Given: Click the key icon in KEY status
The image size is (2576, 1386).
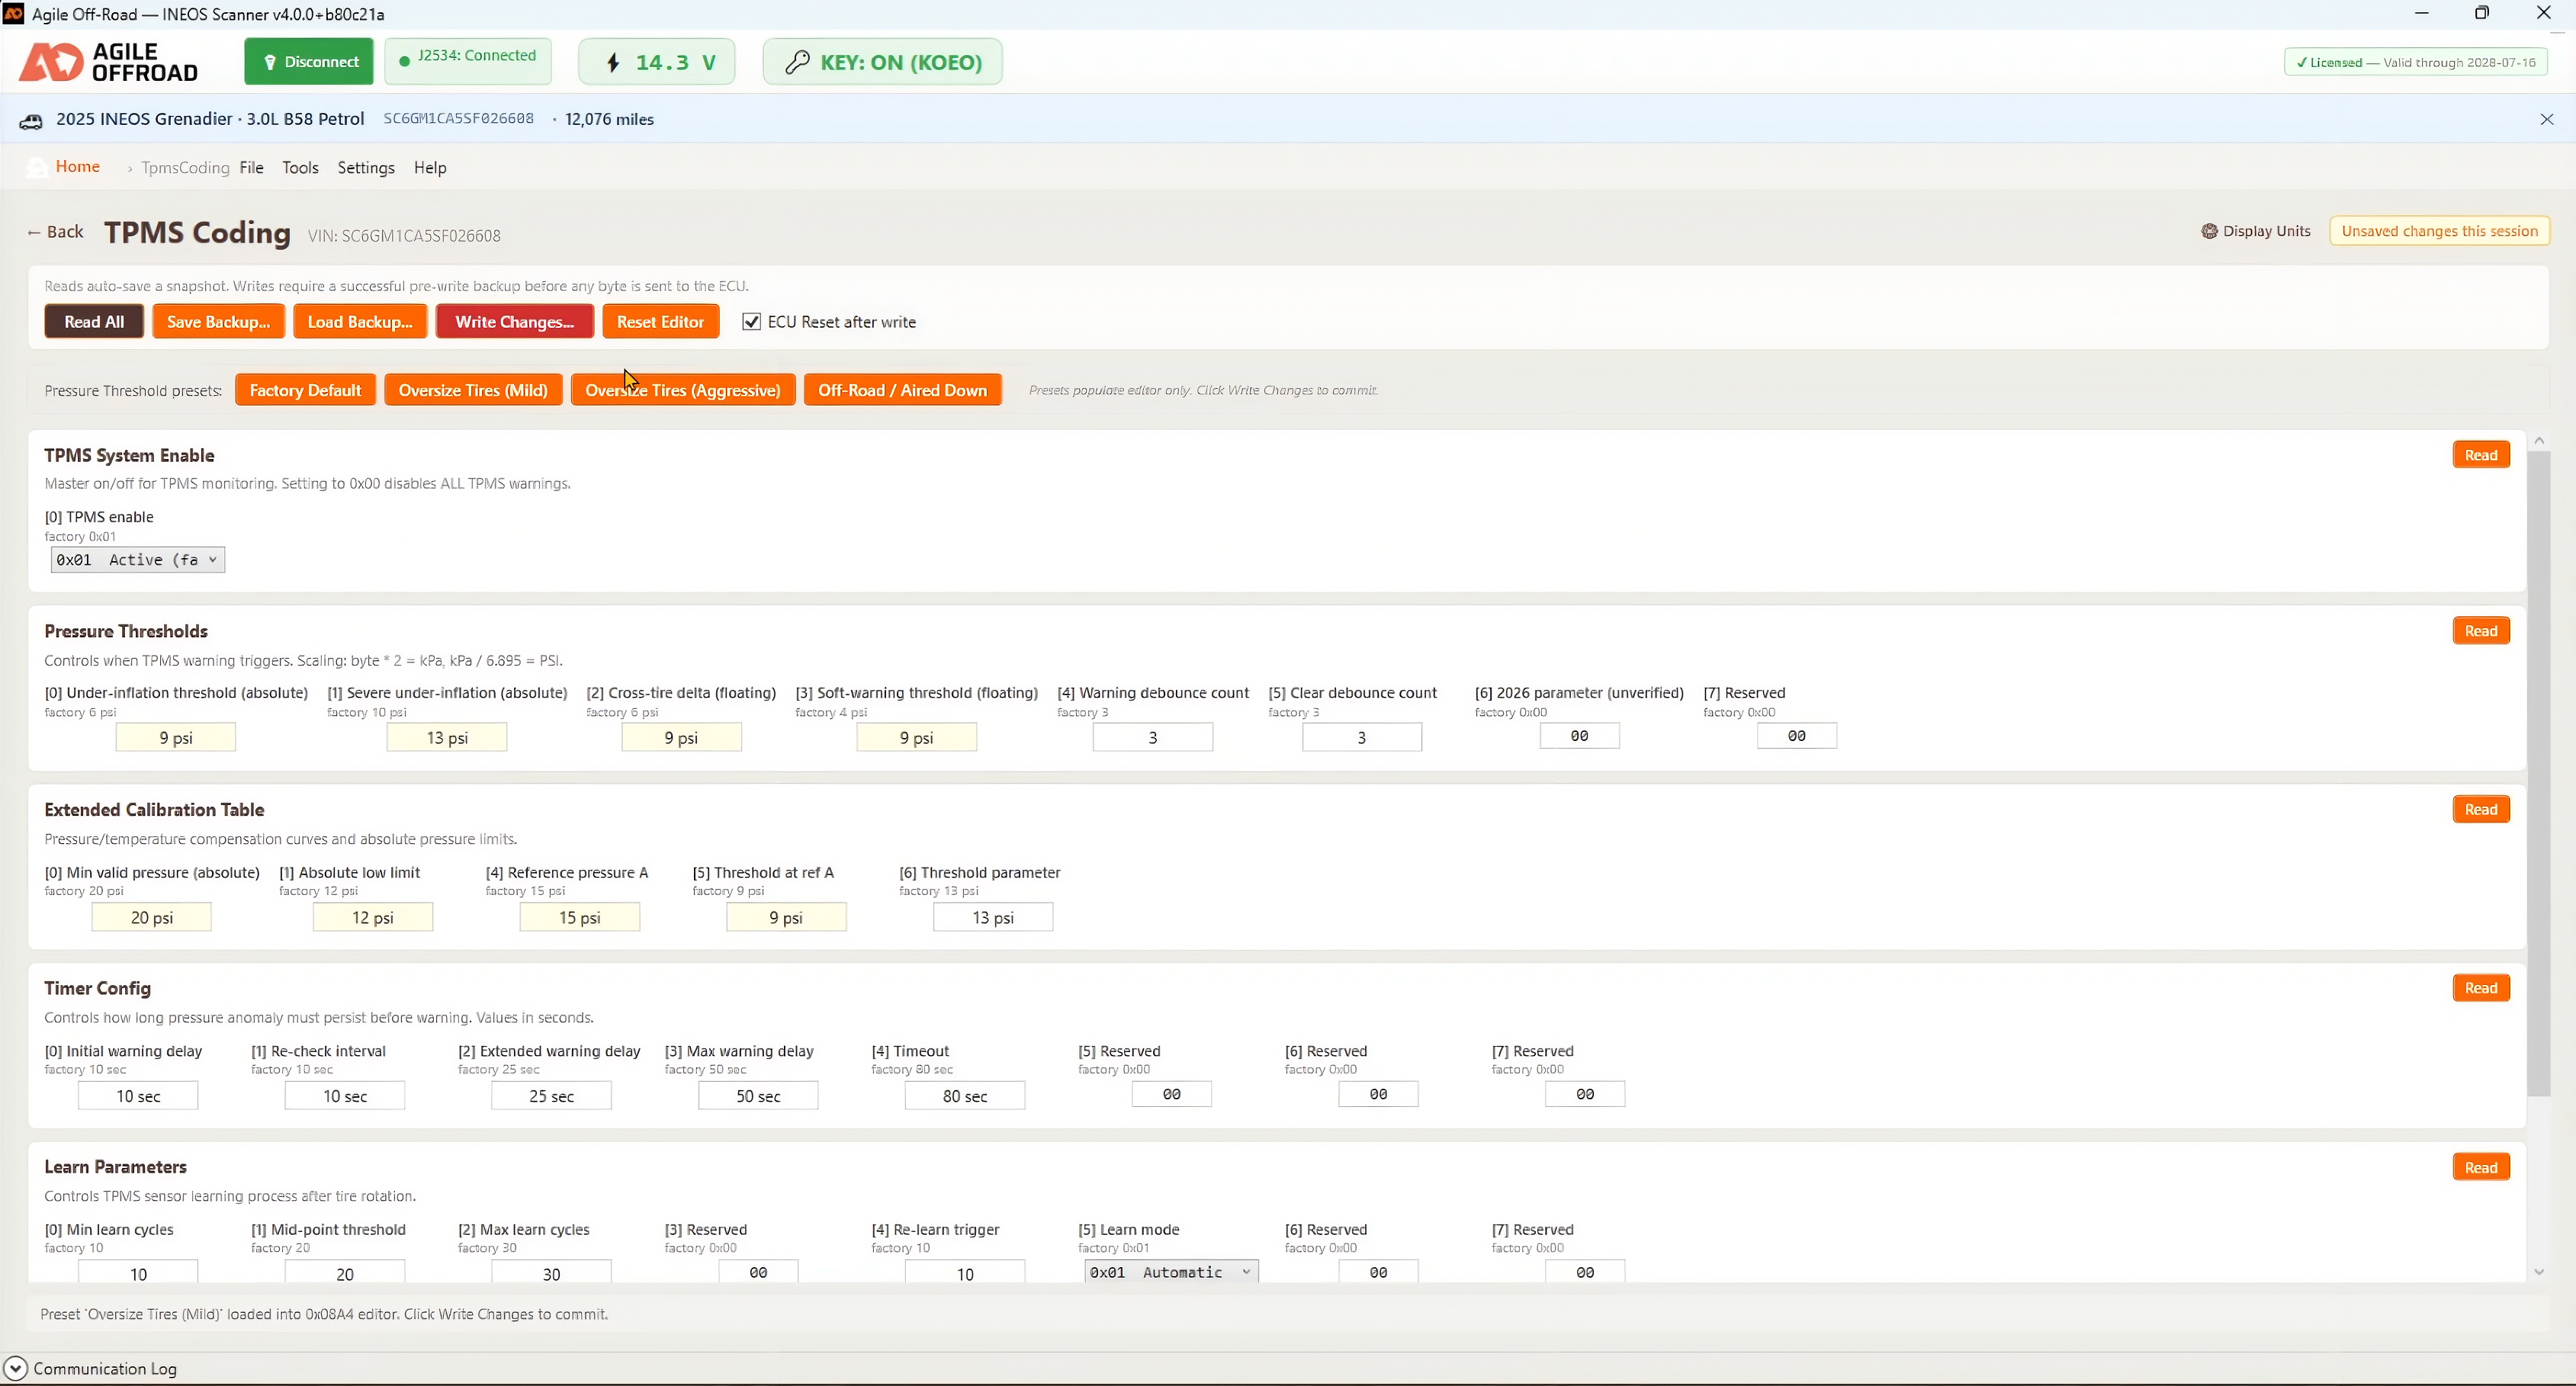Looking at the screenshot, I should point(797,62).
